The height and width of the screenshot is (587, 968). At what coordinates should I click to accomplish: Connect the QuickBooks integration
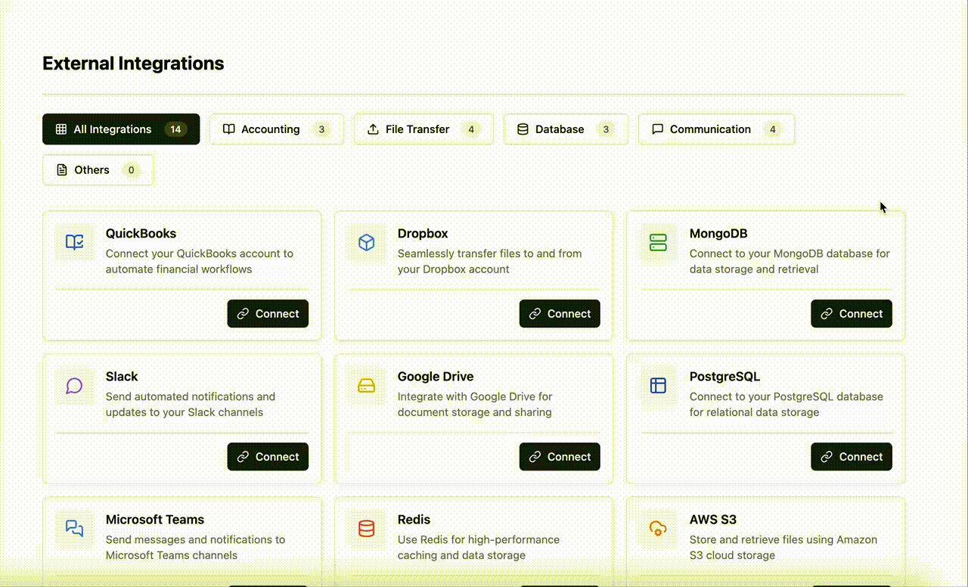click(x=268, y=314)
